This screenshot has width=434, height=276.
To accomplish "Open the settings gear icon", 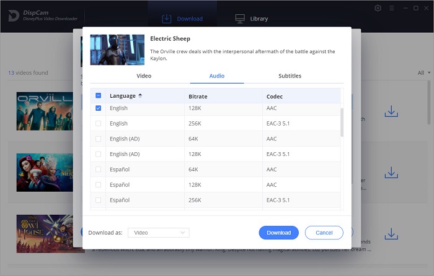I will point(378,8).
